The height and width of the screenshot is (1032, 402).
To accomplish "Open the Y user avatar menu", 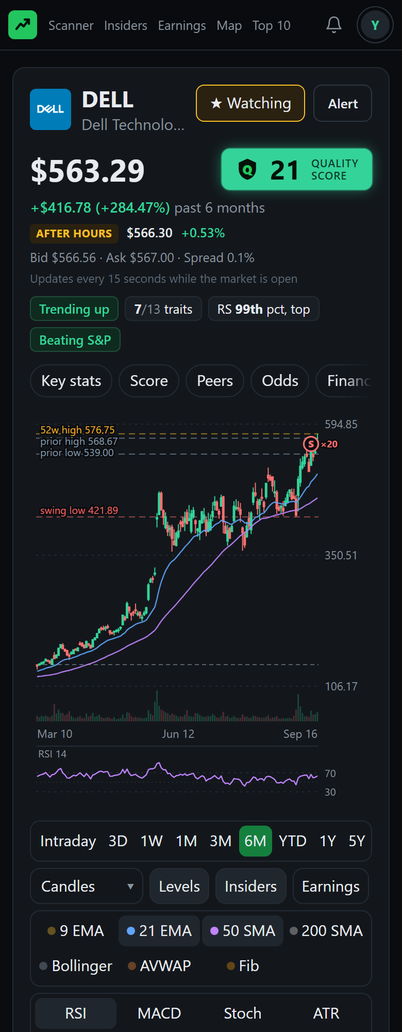I will (x=375, y=25).
